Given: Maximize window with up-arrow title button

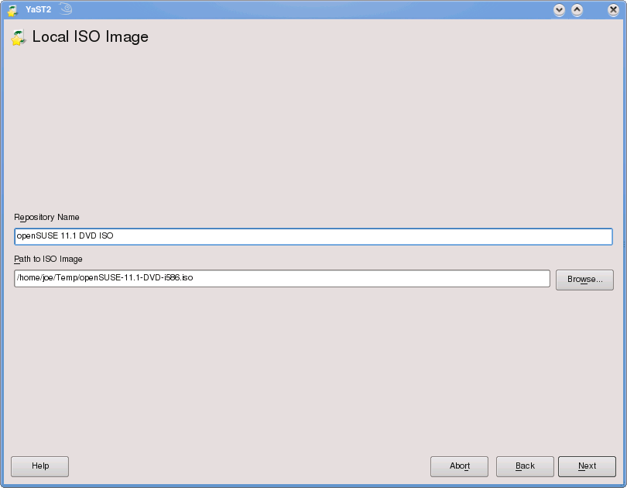Looking at the screenshot, I should pyautogui.click(x=577, y=9).
